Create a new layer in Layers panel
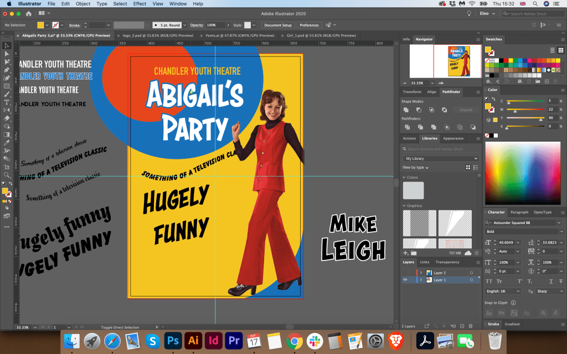 461,326
